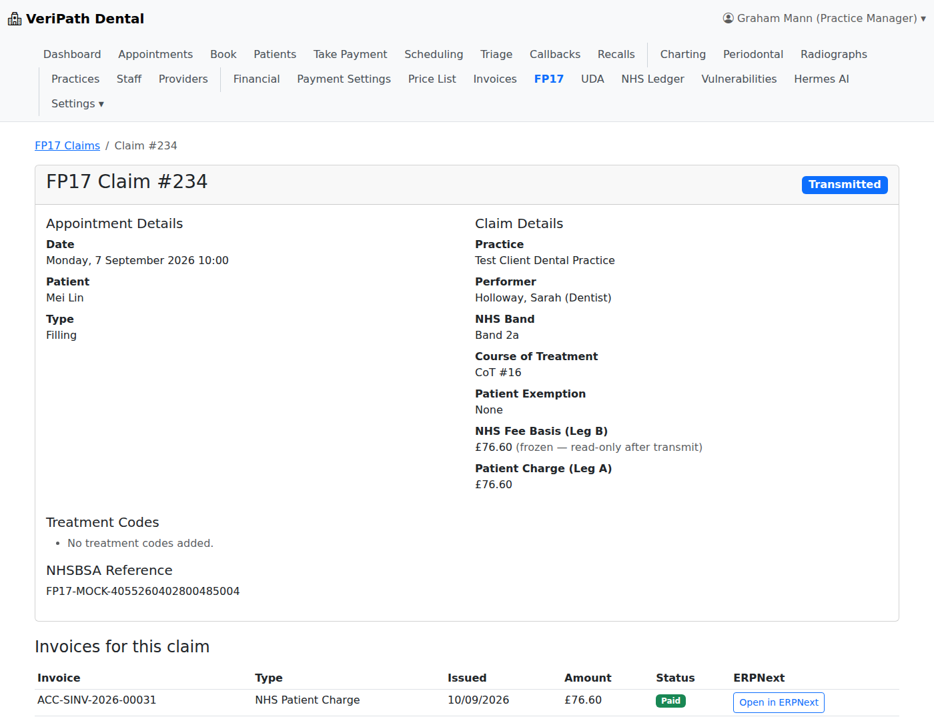Select the Book nav item
The height and width of the screenshot is (727, 934).
coord(223,54)
